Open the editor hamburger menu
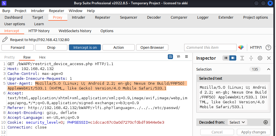 (x=186, y=57)
